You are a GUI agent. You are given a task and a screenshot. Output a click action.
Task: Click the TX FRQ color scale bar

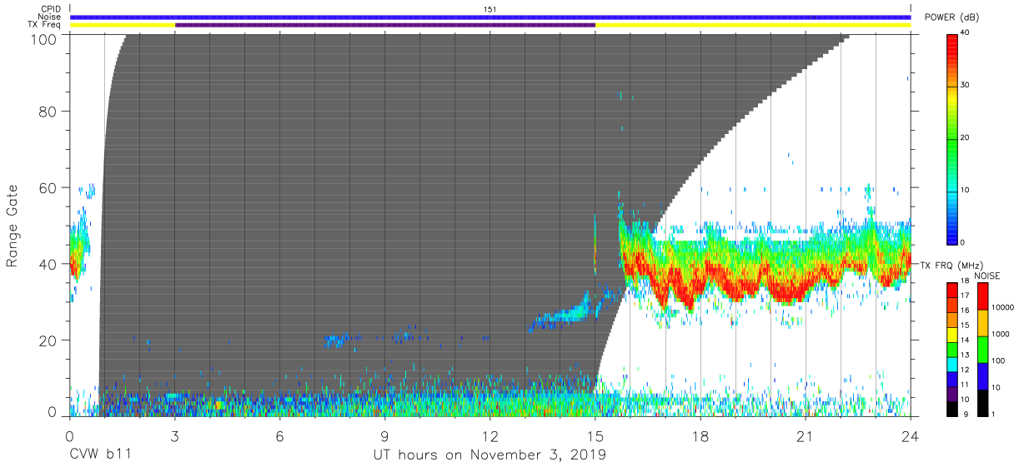pos(952,349)
